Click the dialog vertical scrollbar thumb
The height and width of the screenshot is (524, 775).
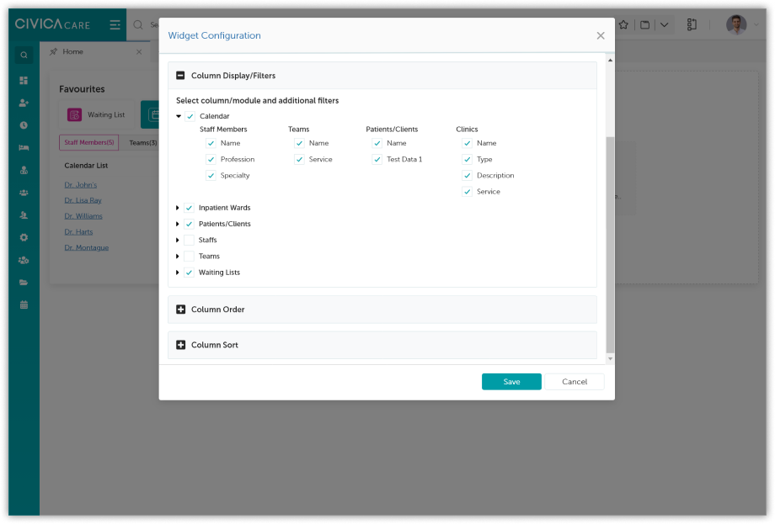[x=611, y=246]
